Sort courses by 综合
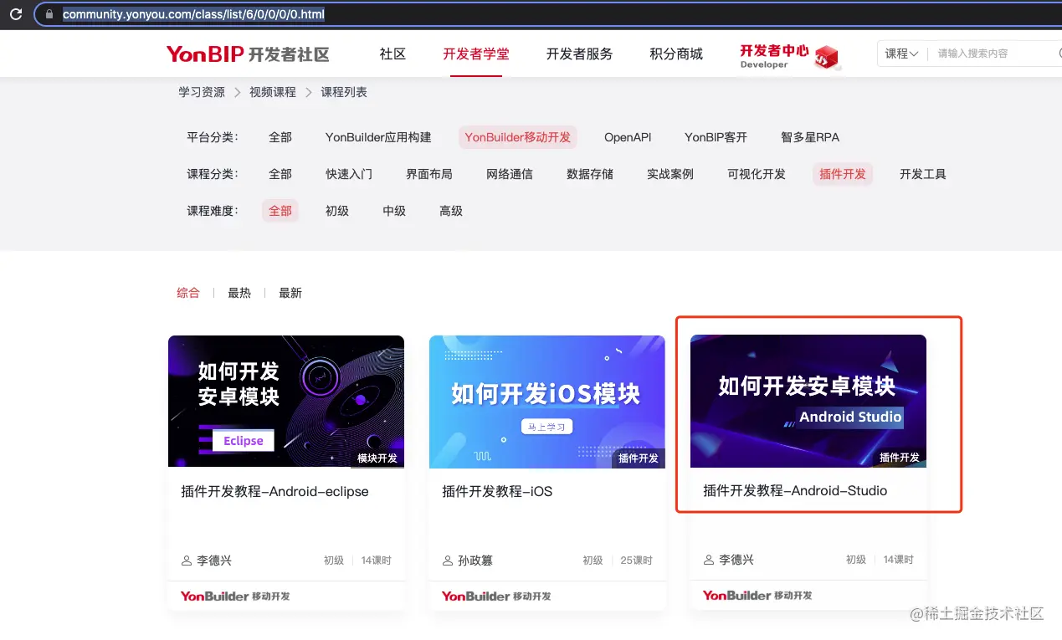Image resolution: width=1062 pixels, height=640 pixels. click(x=188, y=293)
